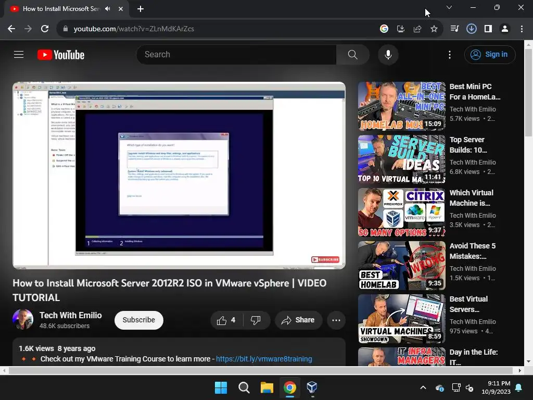This screenshot has width=533, height=400.
Task: Like the video with thumbs up
Action: (226, 320)
